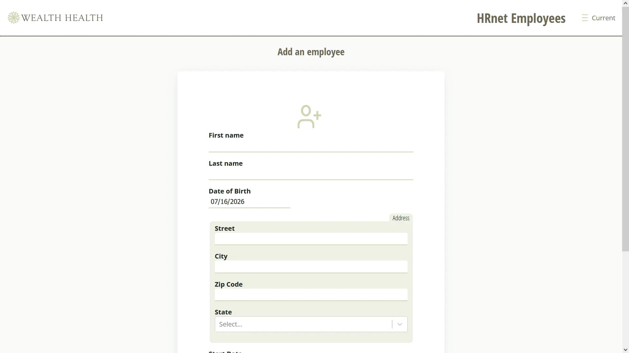Viewport: 629px width, 353px height.
Task: Click the First name label
Action: click(x=226, y=135)
